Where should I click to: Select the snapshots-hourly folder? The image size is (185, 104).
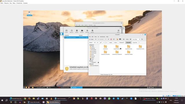140,47
